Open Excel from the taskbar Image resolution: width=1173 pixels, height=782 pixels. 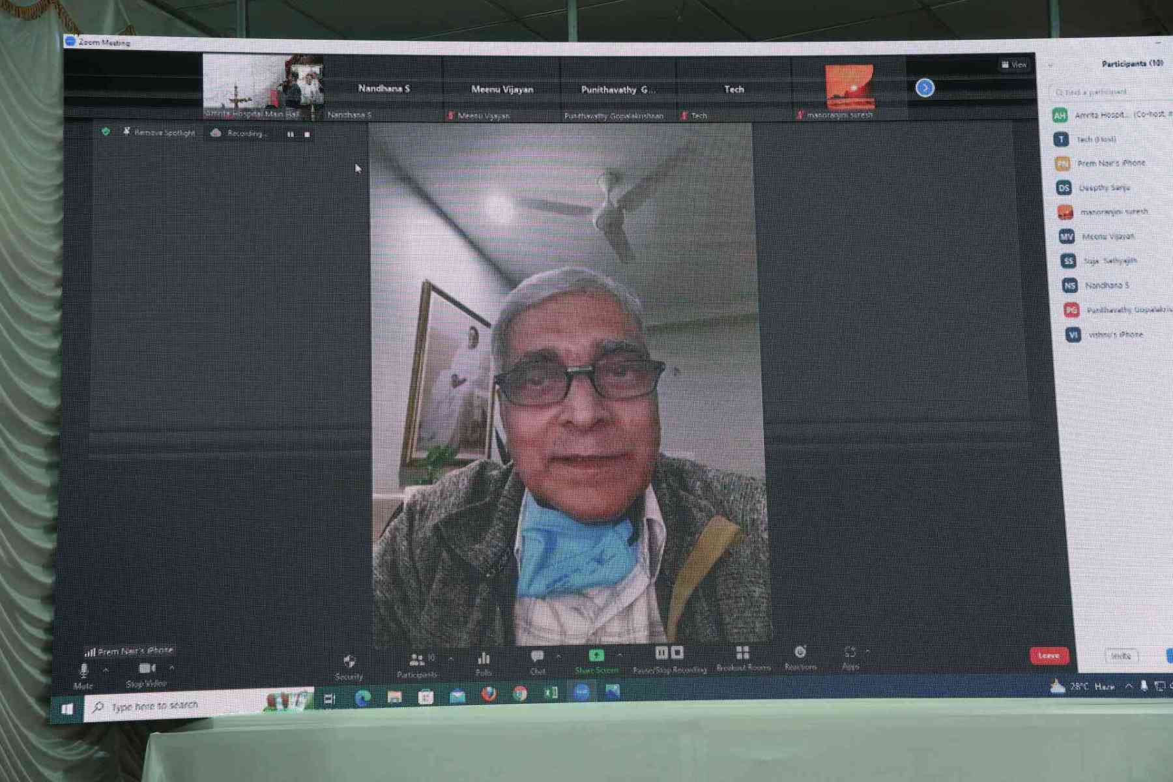pos(551,693)
